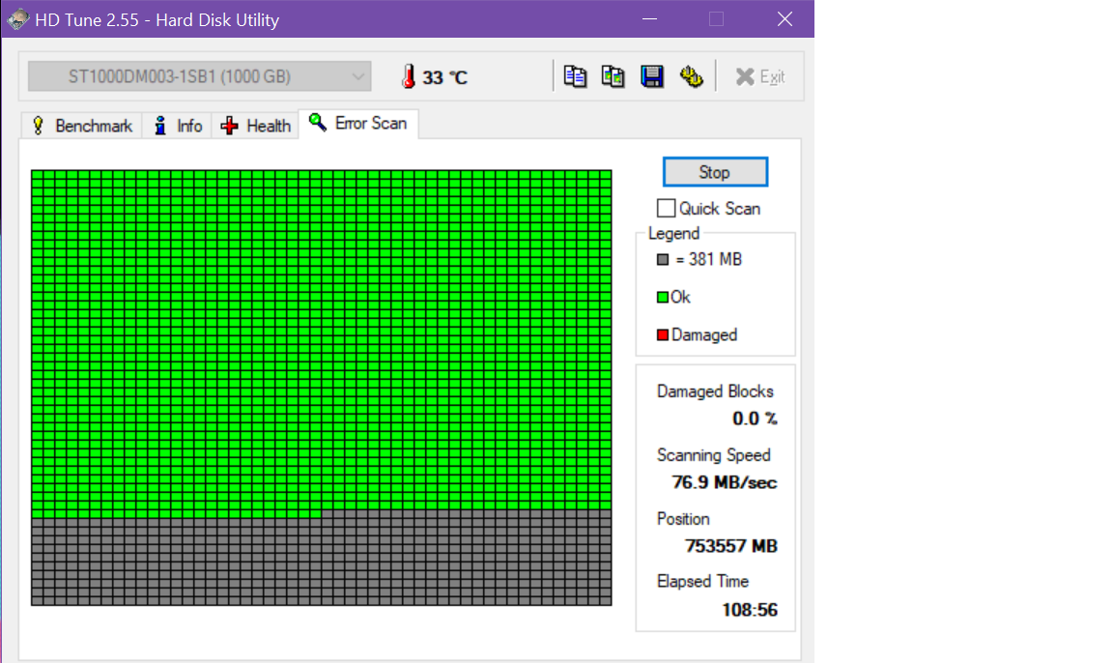The image size is (1113, 663).
Task: Click the 108:56 elapsed time value
Action: (x=750, y=610)
